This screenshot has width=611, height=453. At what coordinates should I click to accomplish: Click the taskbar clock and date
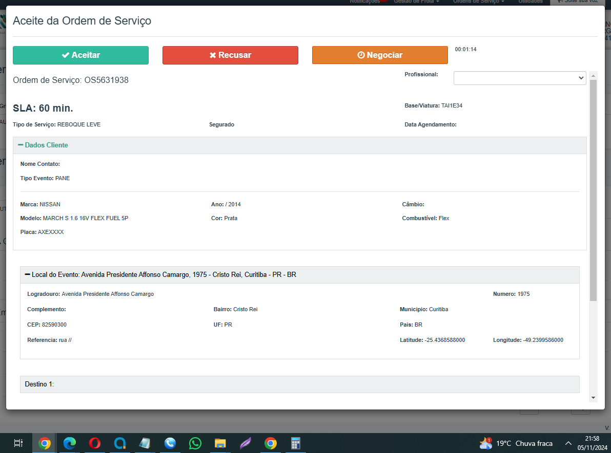pyautogui.click(x=592, y=443)
